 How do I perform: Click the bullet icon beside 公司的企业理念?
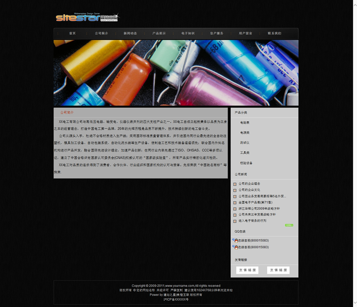coord(235,184)
